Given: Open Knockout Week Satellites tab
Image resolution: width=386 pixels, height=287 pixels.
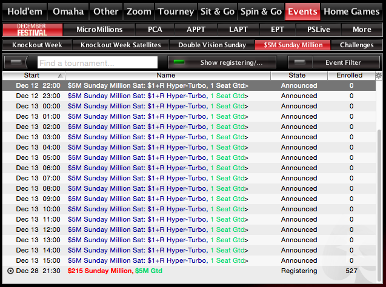Looking at the screenshot, I should [x=121, y=45].
